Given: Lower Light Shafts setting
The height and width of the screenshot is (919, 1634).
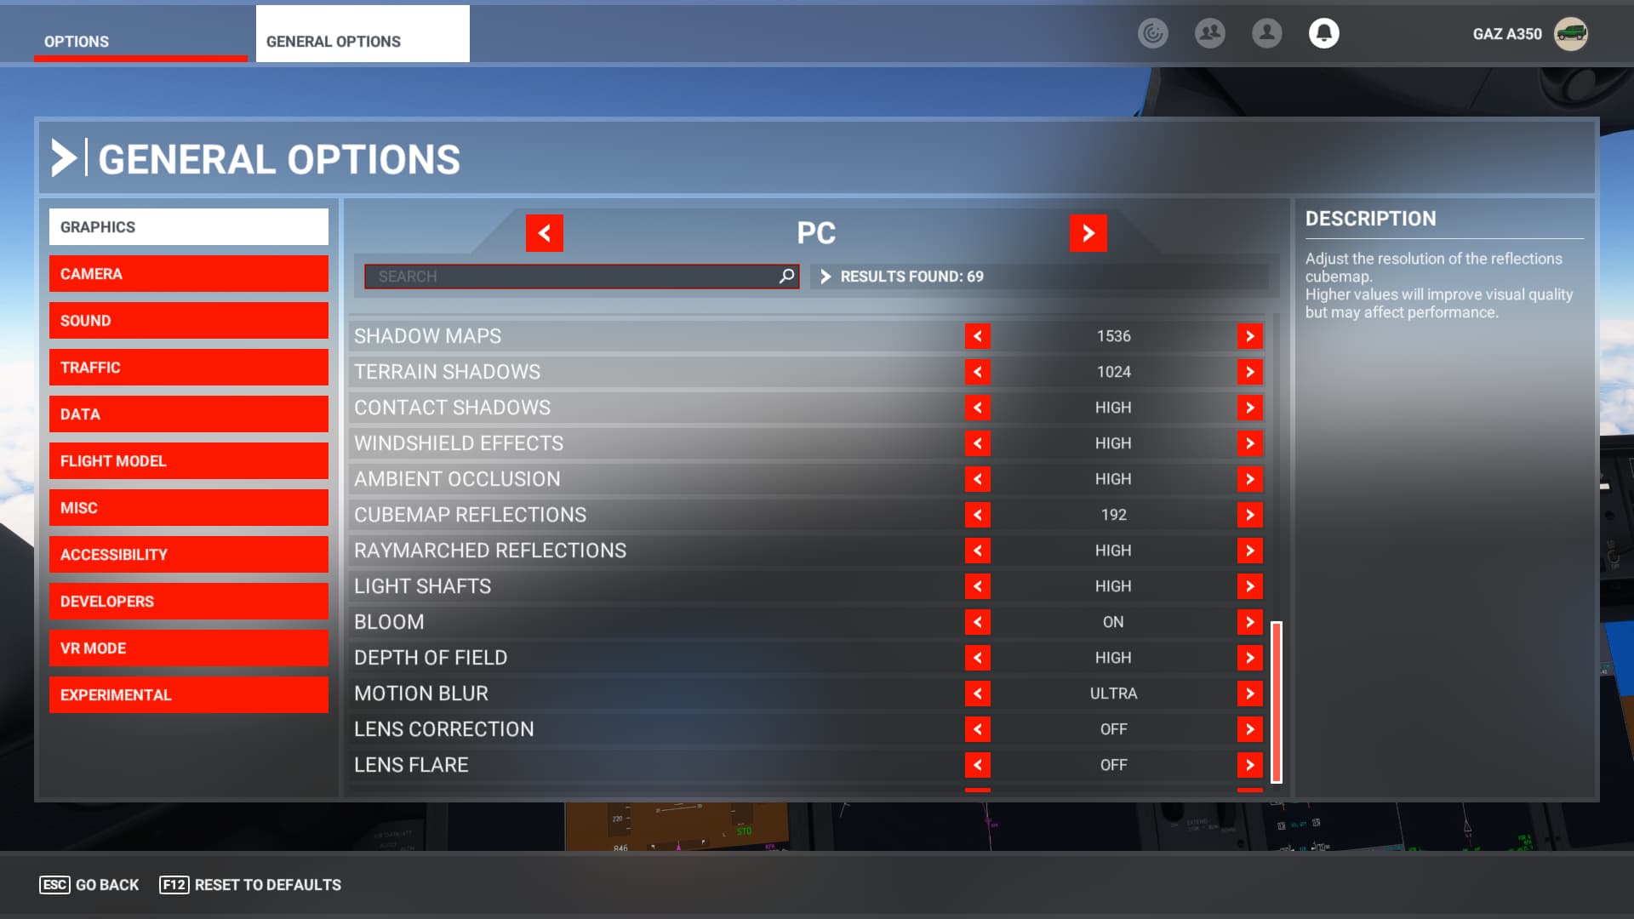Looking at the screenshot, I should pos(977,586).
